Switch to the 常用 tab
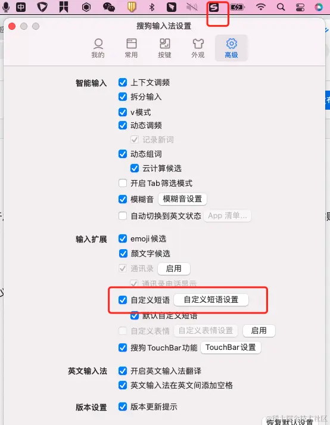The image size is (330, 425). click(132, 48)
